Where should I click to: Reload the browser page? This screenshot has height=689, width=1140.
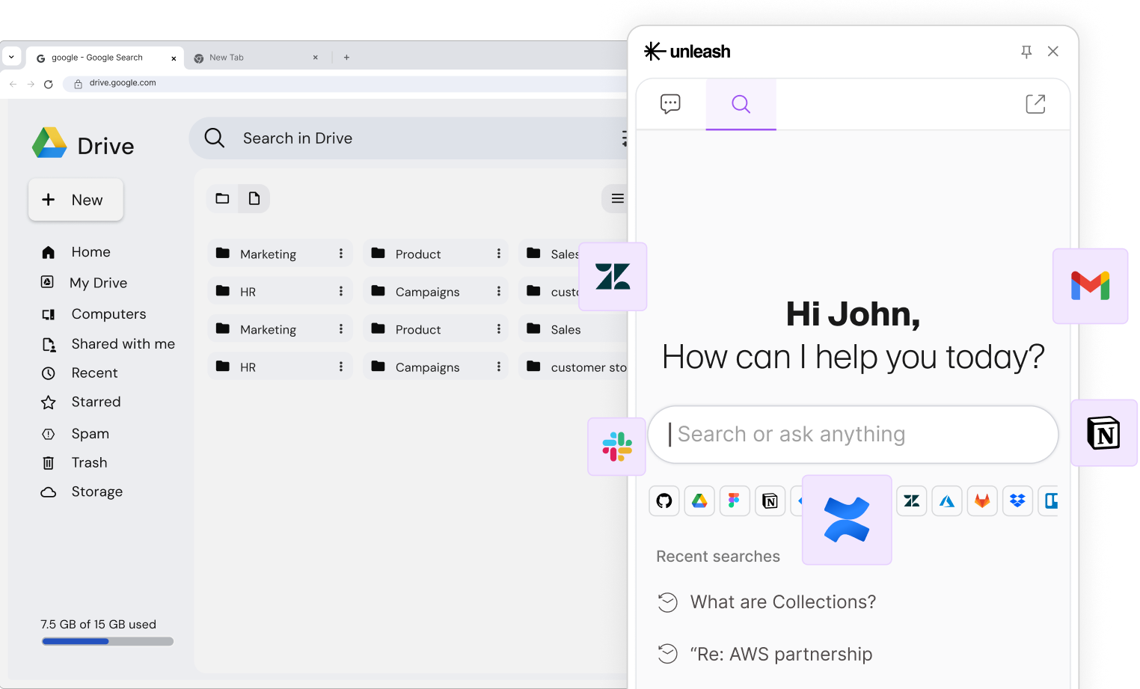[49, 84]
